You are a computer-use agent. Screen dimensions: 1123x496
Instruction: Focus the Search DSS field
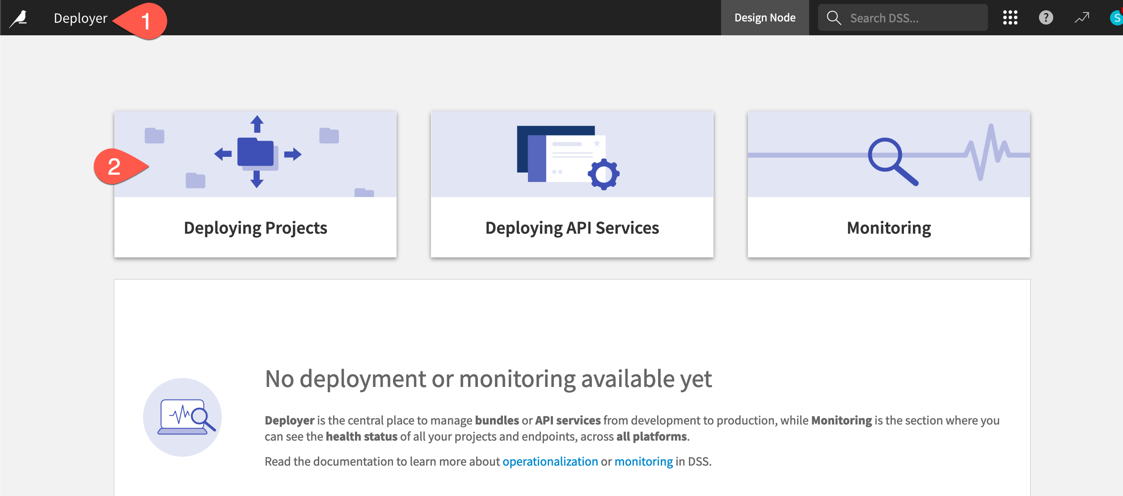[x=903, y=18]
